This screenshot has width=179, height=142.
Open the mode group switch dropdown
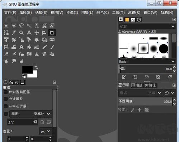click(170, 93)
